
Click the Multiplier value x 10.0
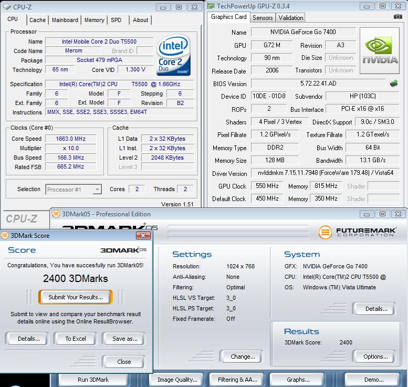tap(70, 149)
